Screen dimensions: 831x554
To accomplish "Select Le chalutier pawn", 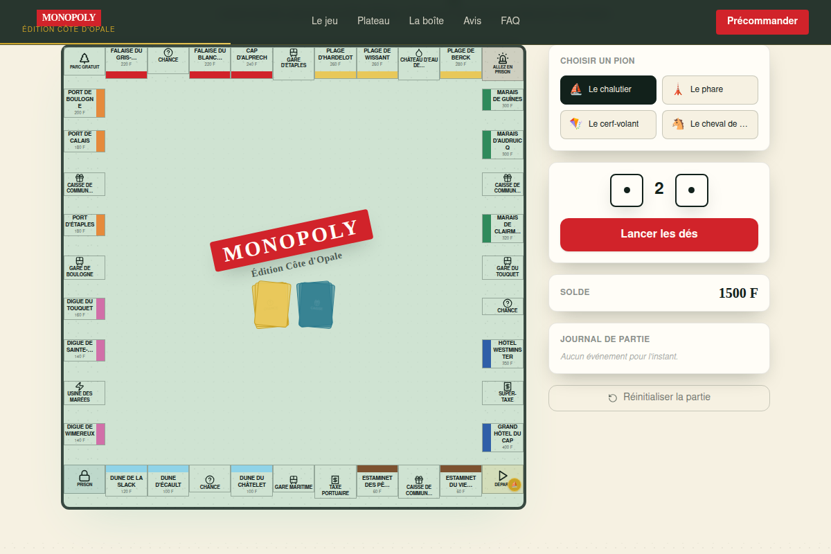I will (x=609, y=90).
